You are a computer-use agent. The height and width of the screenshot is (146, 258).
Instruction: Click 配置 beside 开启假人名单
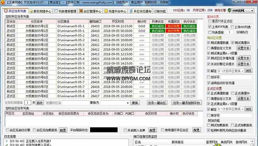152,130
